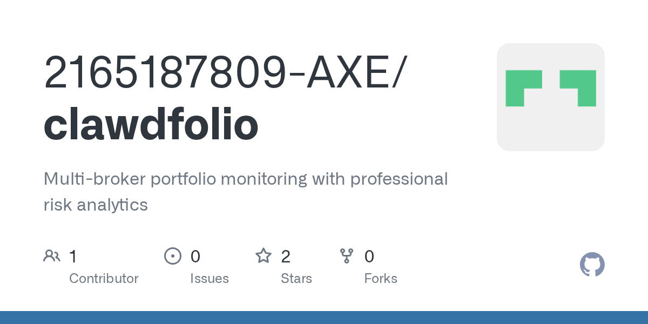Click the Stars star icon
648x324 pixels.
click(x=264, y=256)
